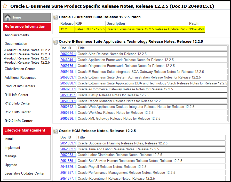Image resolution: width=231 pixels, height=182 pixels.
Task: Open Doc ID 2060286.1 XML Gateway notes
Action: pyautogui.click(x=68, y=118)
